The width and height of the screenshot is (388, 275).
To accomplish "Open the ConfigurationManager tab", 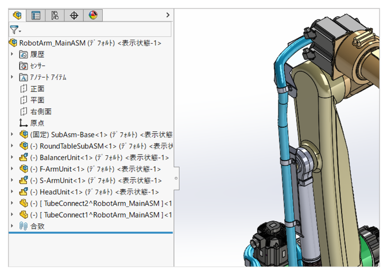I will click(55, 16).
